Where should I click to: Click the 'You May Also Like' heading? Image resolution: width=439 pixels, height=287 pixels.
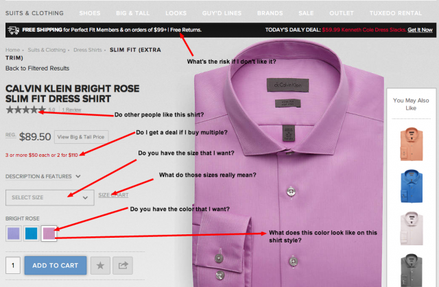click(411, 104)
